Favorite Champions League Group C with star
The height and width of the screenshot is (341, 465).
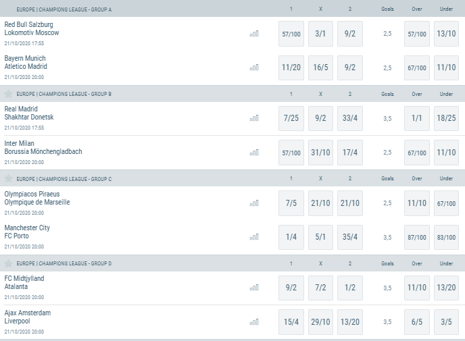[x=8, y=179]
